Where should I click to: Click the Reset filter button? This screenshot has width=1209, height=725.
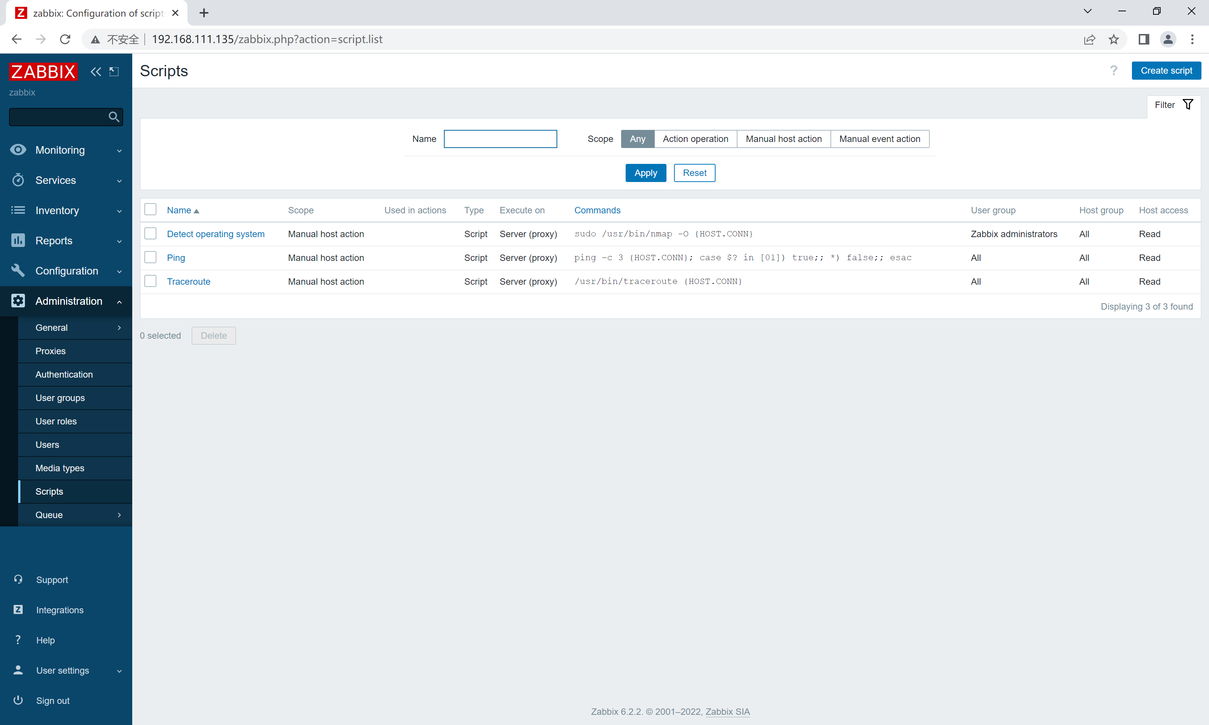tap(694, 173)
